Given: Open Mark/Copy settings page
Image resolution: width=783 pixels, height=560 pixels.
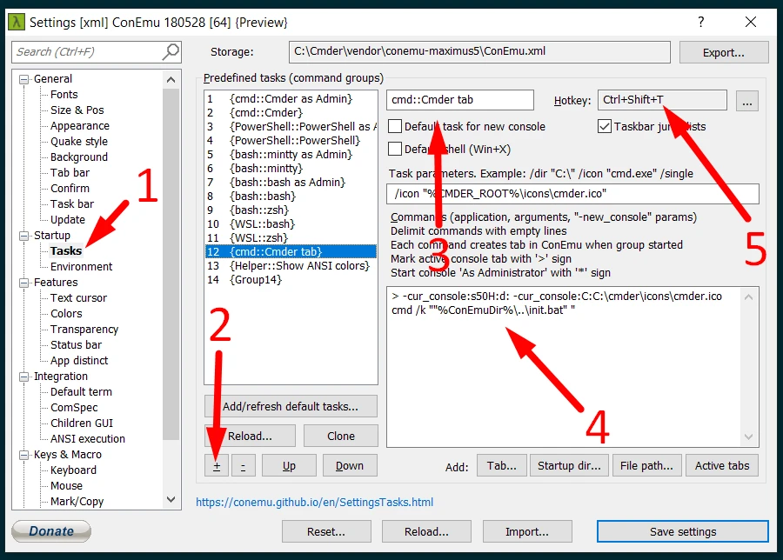Looking at the screenshot, I should click(77, 502).
